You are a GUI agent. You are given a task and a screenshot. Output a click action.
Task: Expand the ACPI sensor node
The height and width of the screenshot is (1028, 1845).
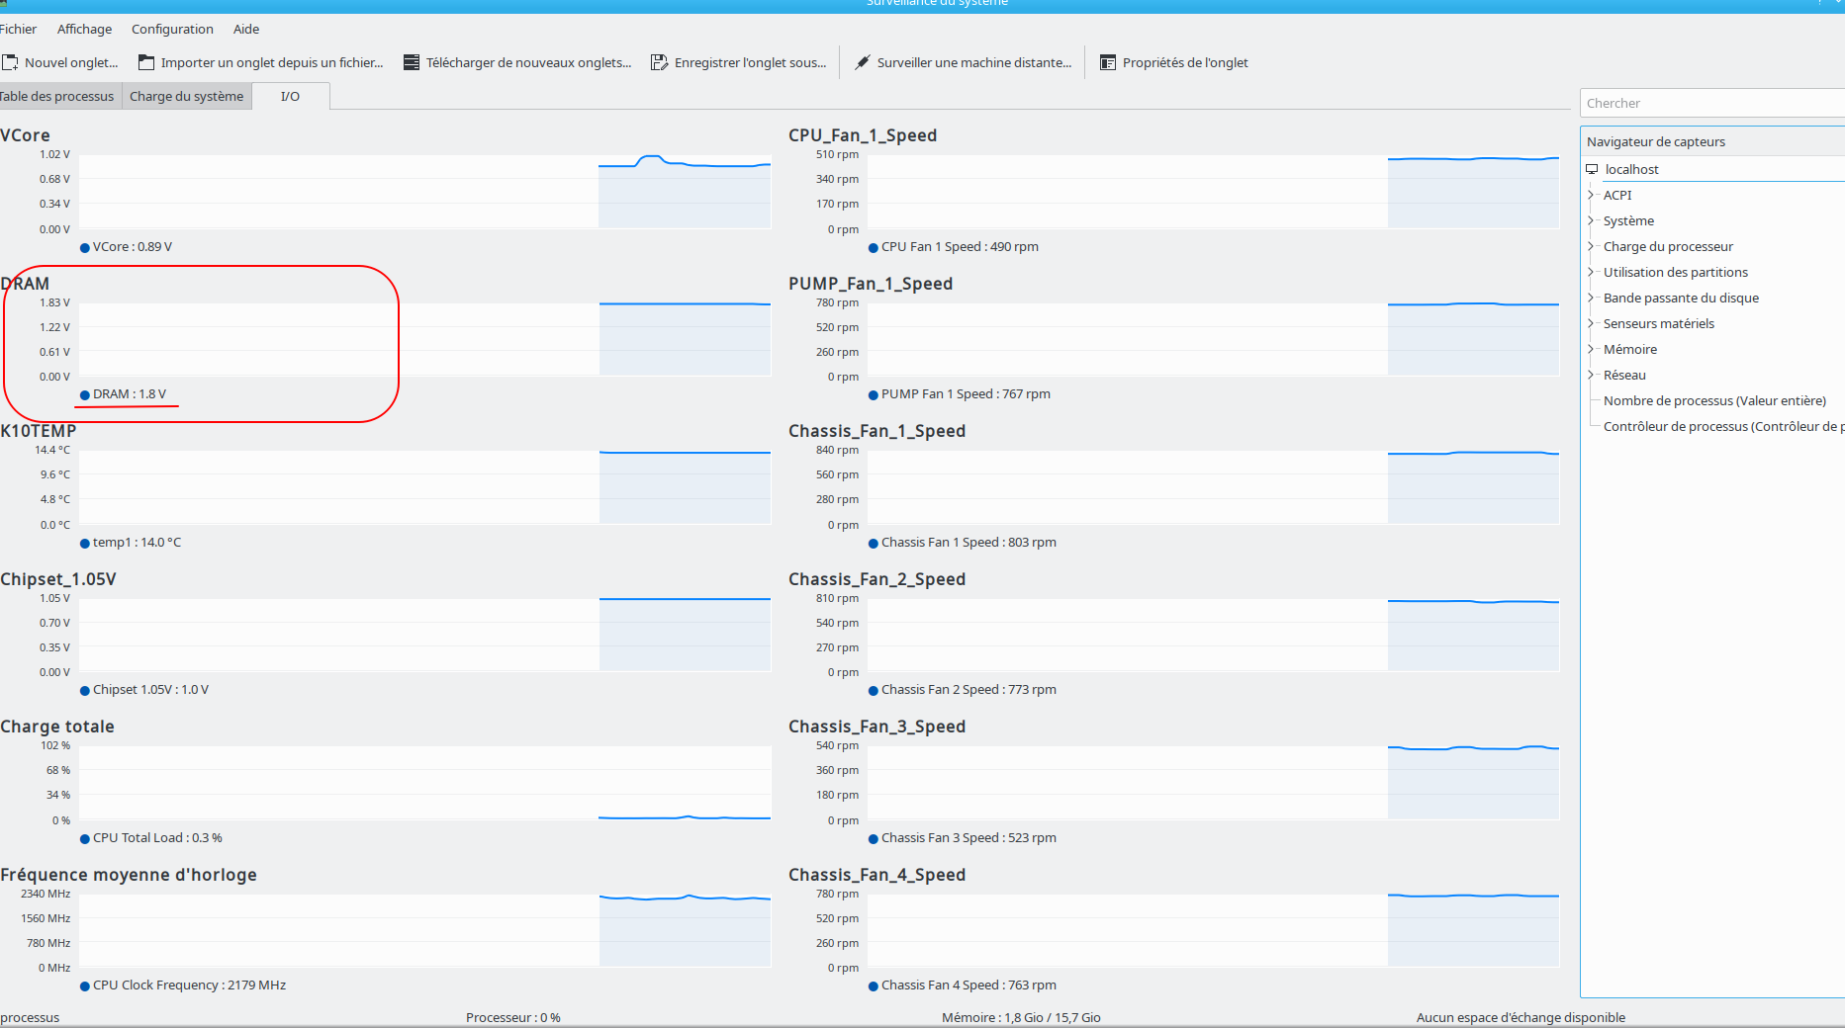(x=1591, y=195)
